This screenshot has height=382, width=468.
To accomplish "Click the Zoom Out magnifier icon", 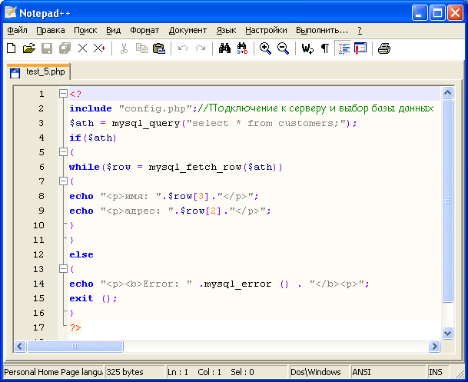I will (x=283, y=48).
